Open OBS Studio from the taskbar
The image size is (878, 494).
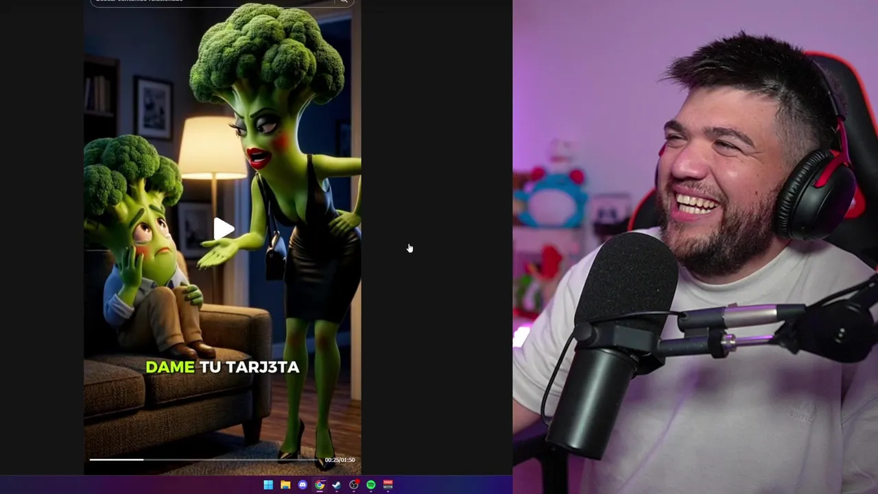point(354,485)
